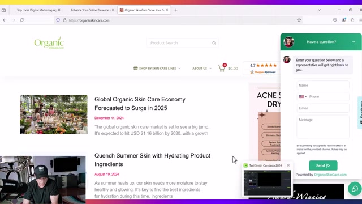Click into the Name field in chat
Screen dimensions: 362x204
tap(323, 86)
